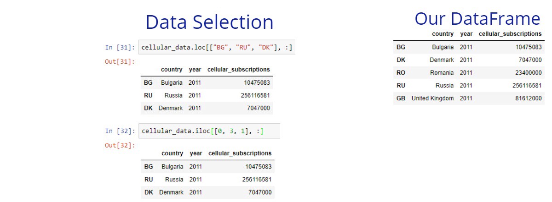The image size is (552, 202).
Task: Click the "Our DataFrame" heading
Action: tap(477, 19)
